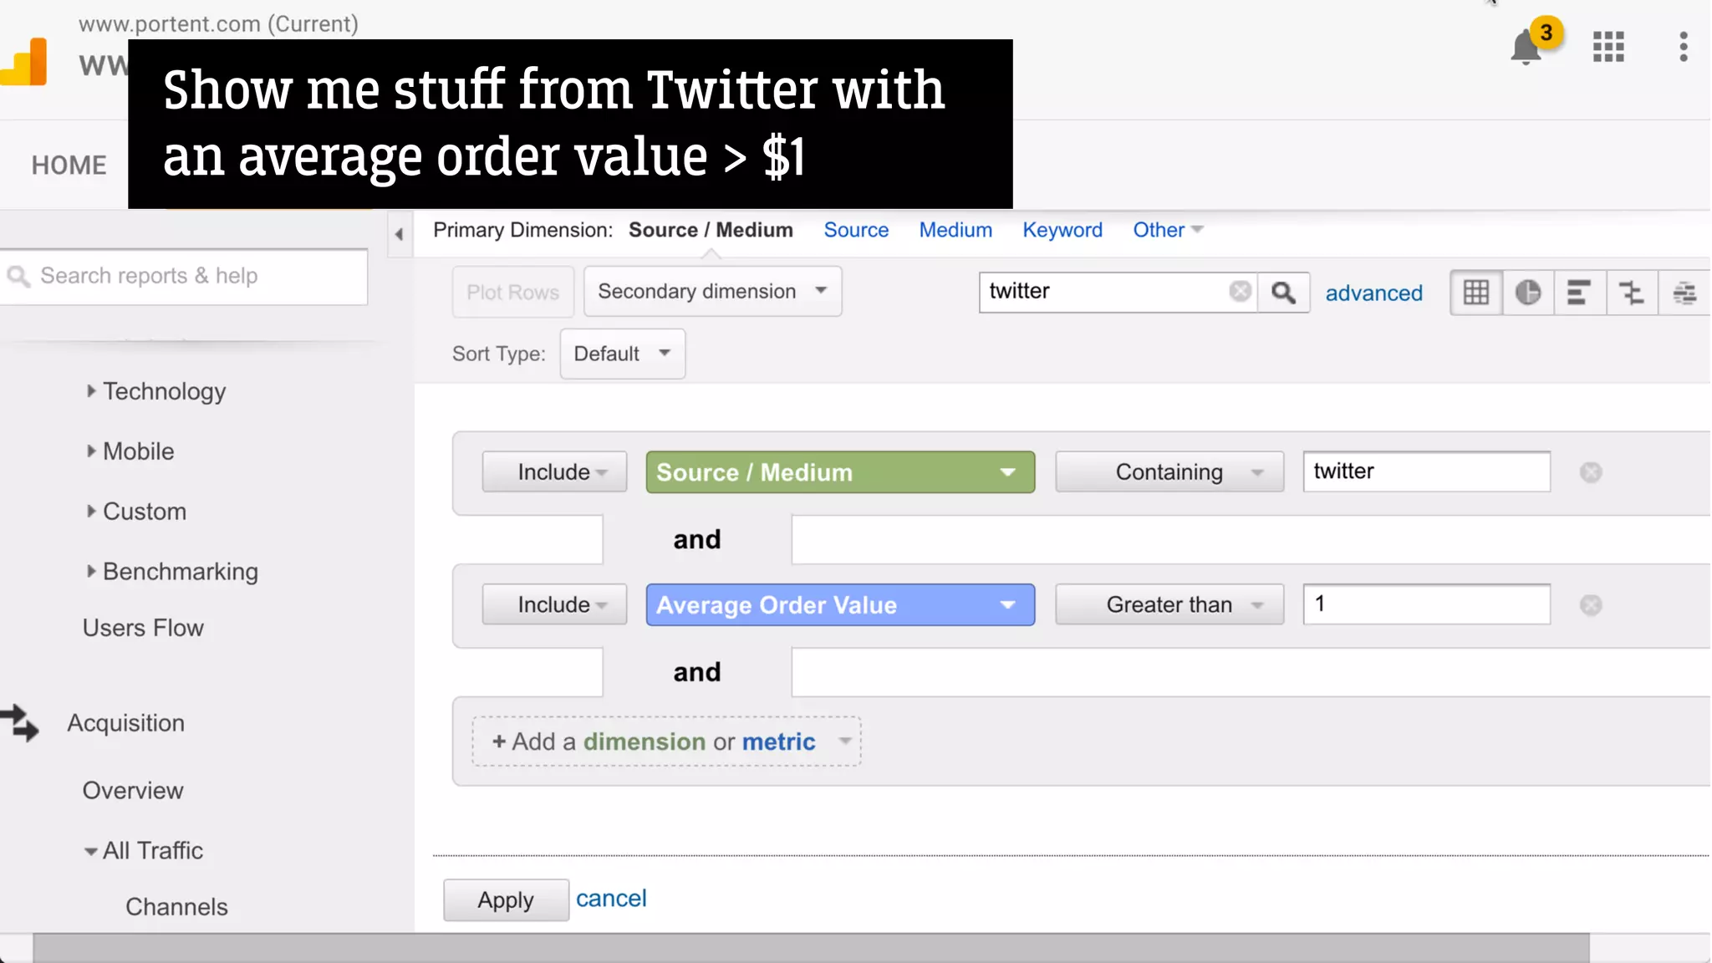Click www.portent.com (Current) account label

point(218,23)
